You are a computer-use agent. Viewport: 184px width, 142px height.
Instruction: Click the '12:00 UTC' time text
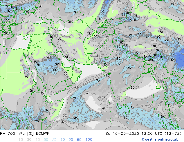point(152,134)
